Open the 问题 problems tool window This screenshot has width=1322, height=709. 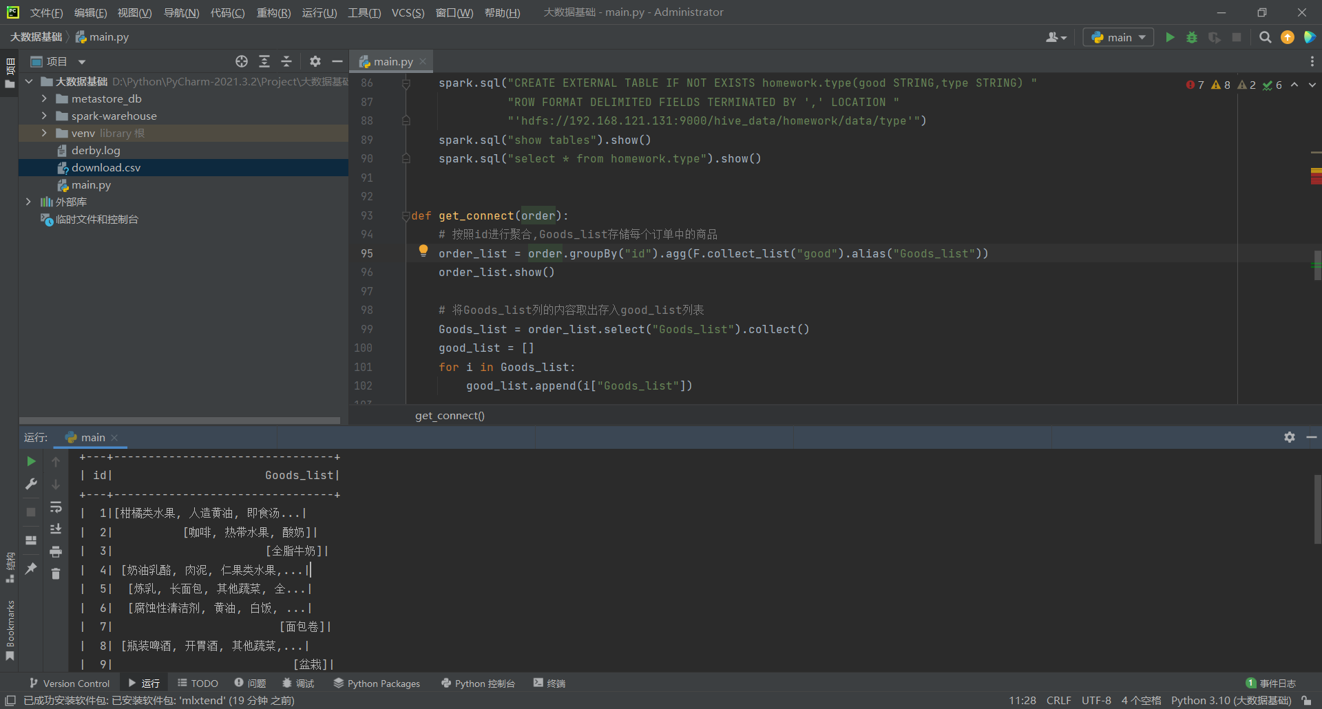pos(250,683)
